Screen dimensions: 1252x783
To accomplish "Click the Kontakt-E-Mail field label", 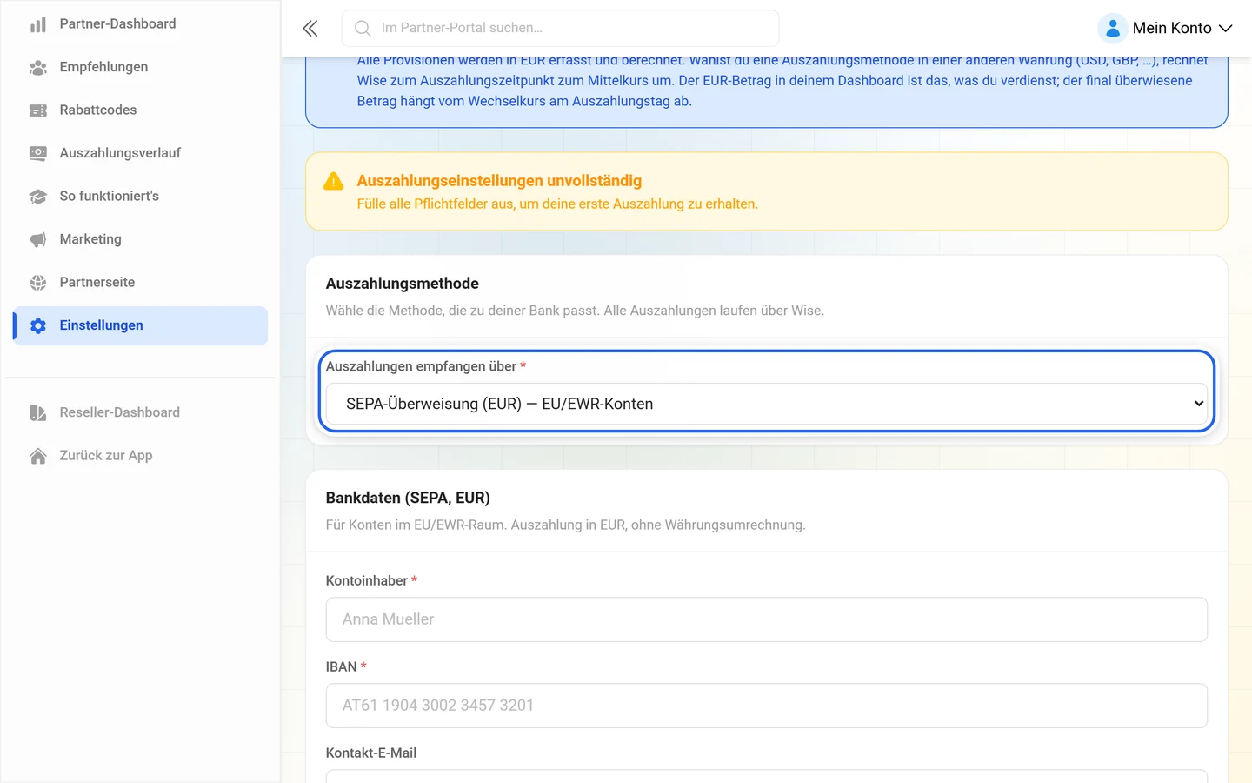I will pos(371,753).
